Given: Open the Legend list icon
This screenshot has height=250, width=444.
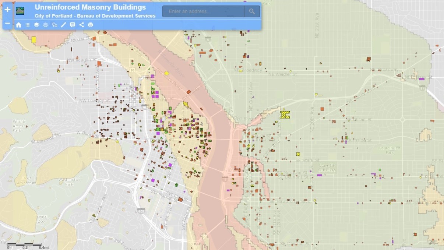Looking at the screenshot, I should (x=28, y=25).
